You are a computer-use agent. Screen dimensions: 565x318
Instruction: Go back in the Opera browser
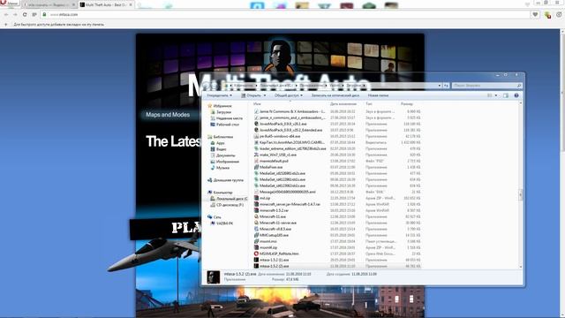[6, 14]
